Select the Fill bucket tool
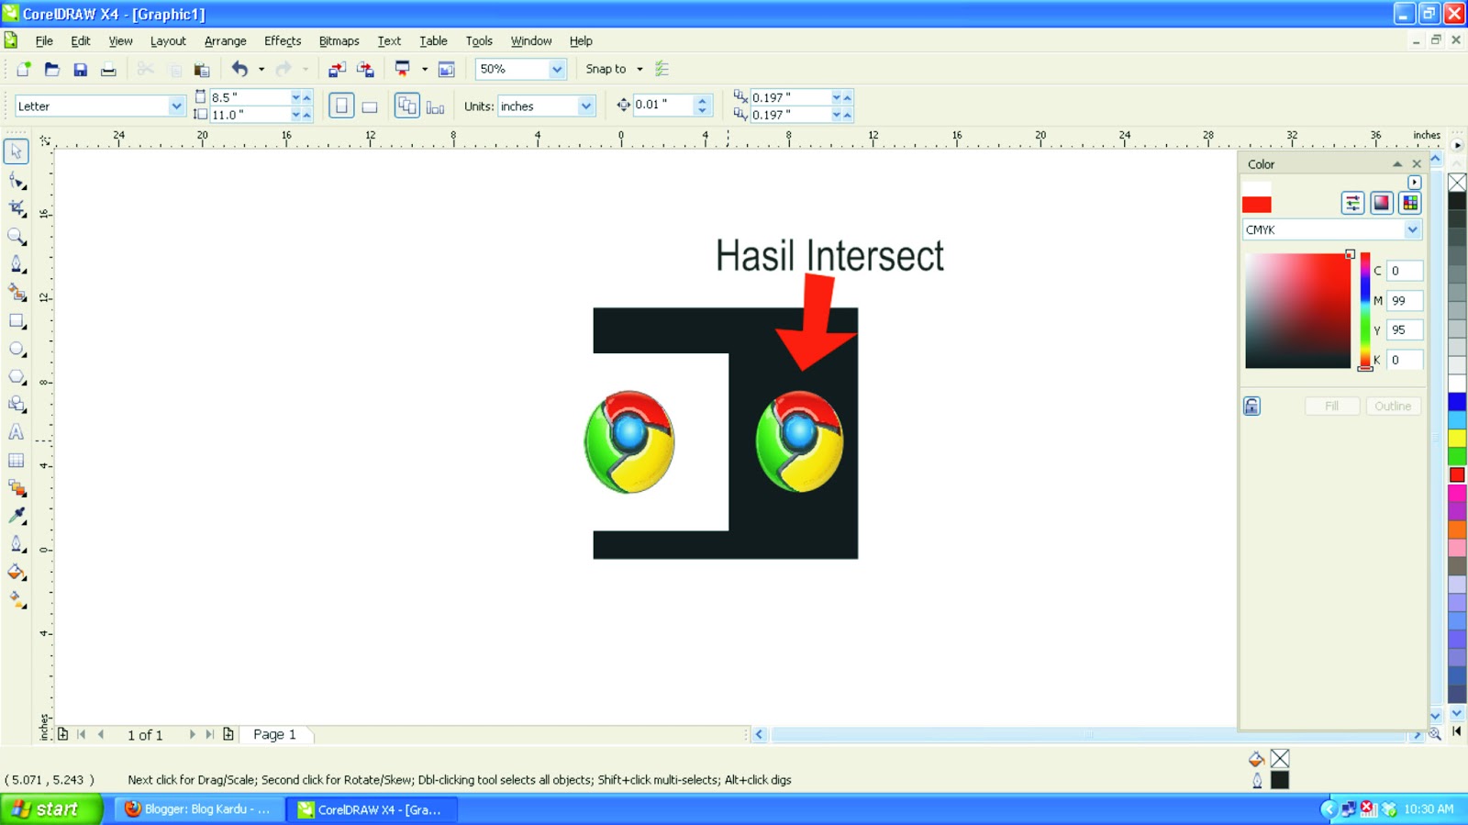The image size is (1468, 825). 17,573
